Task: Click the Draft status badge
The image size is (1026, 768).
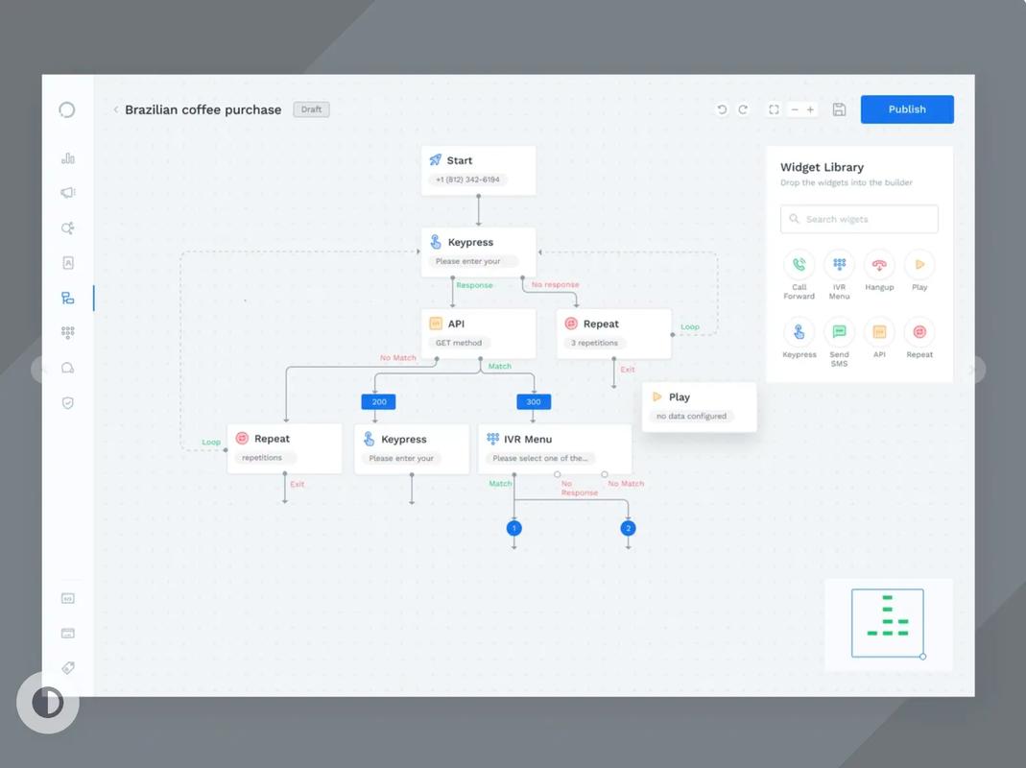Action: [x=312, y=109]
